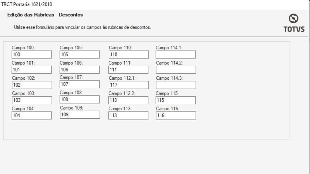
Task: Focus the Campo 106 text box
Action: pyautogui.click(x=80, y=70)
